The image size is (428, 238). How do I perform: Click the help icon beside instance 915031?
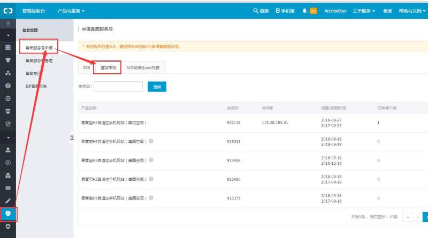click(151, 141)
